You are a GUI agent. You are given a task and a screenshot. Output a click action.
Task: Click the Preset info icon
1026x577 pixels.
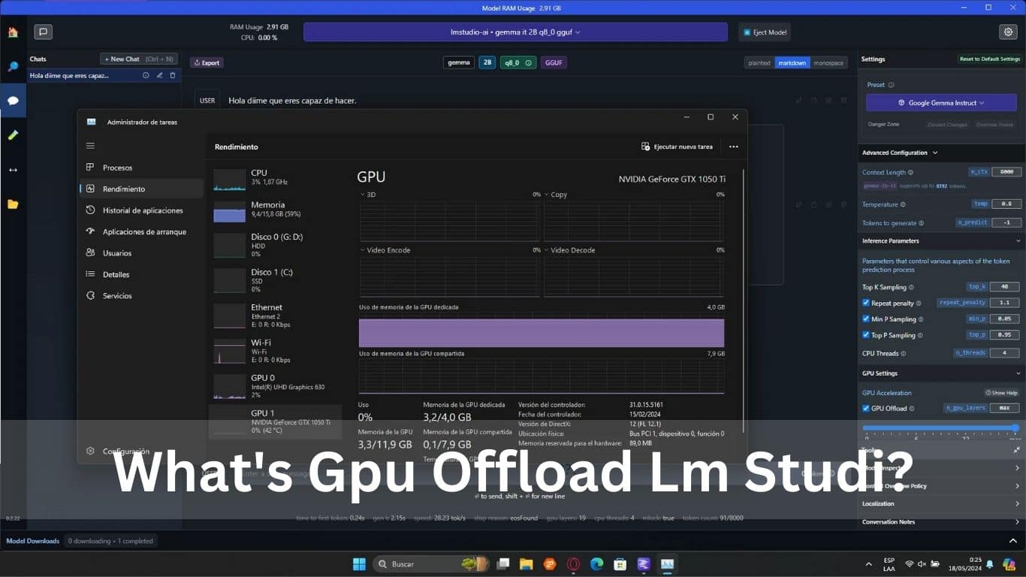(892, 85)
